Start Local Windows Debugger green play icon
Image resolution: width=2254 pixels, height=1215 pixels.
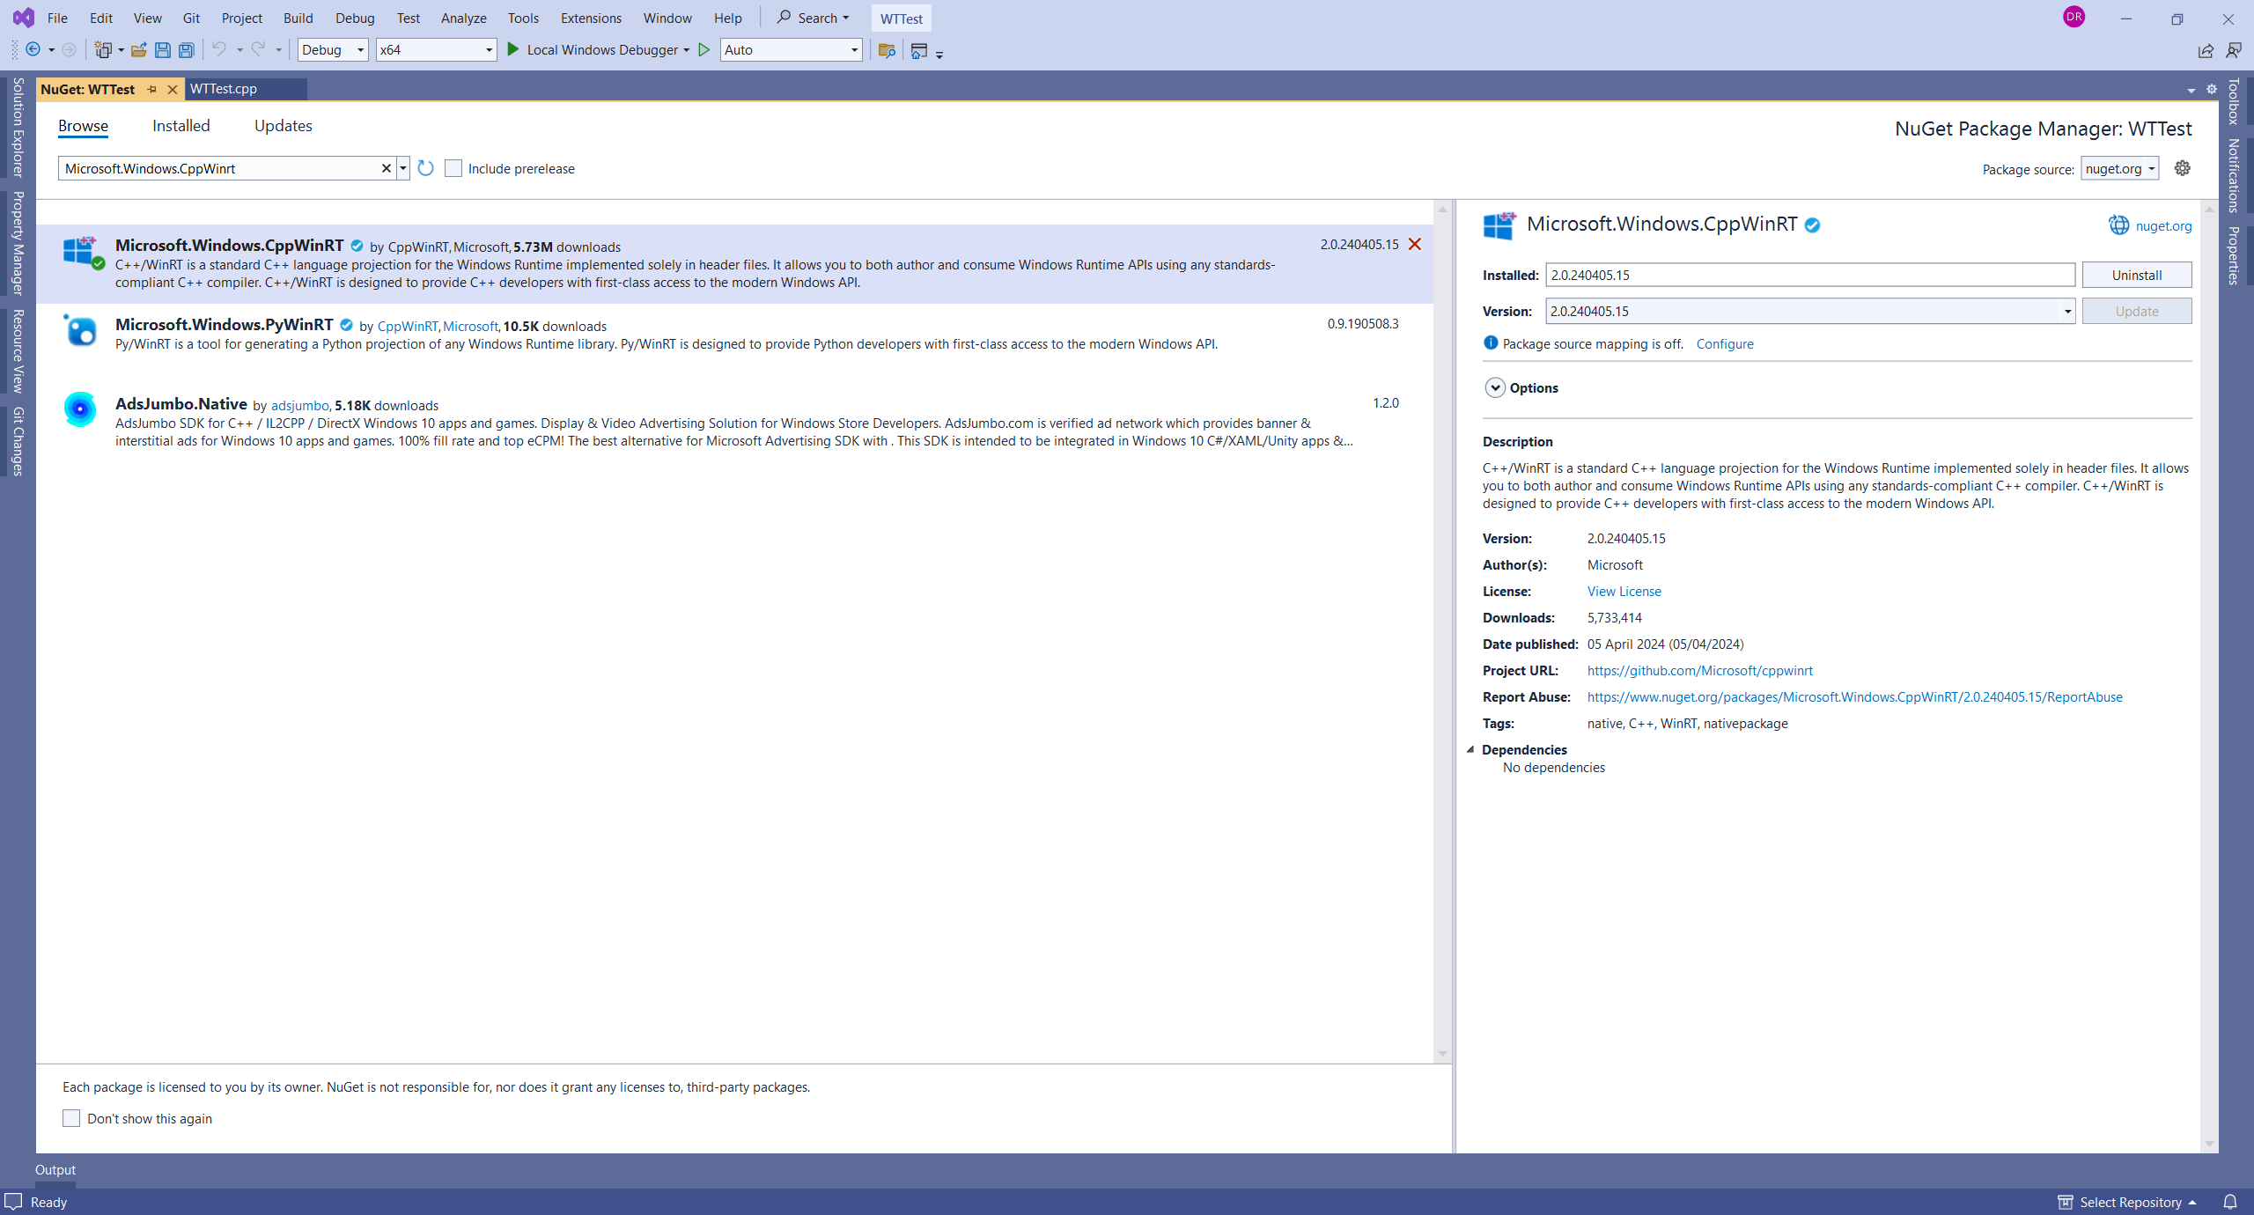(513, 49)
